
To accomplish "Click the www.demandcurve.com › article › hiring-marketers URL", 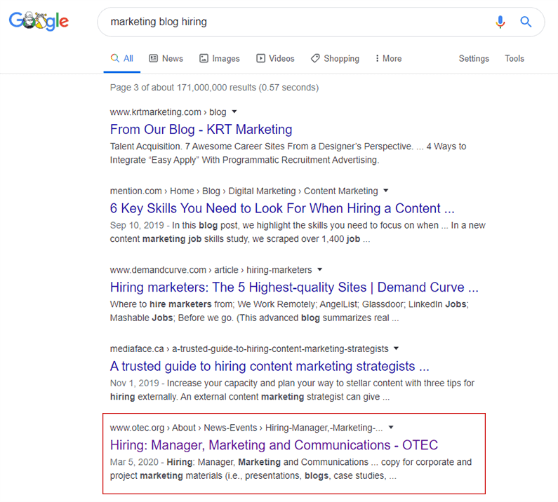I will 211,270.
